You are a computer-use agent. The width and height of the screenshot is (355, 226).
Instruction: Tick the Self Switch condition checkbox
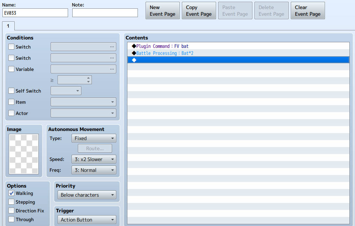tap(11, 90)
